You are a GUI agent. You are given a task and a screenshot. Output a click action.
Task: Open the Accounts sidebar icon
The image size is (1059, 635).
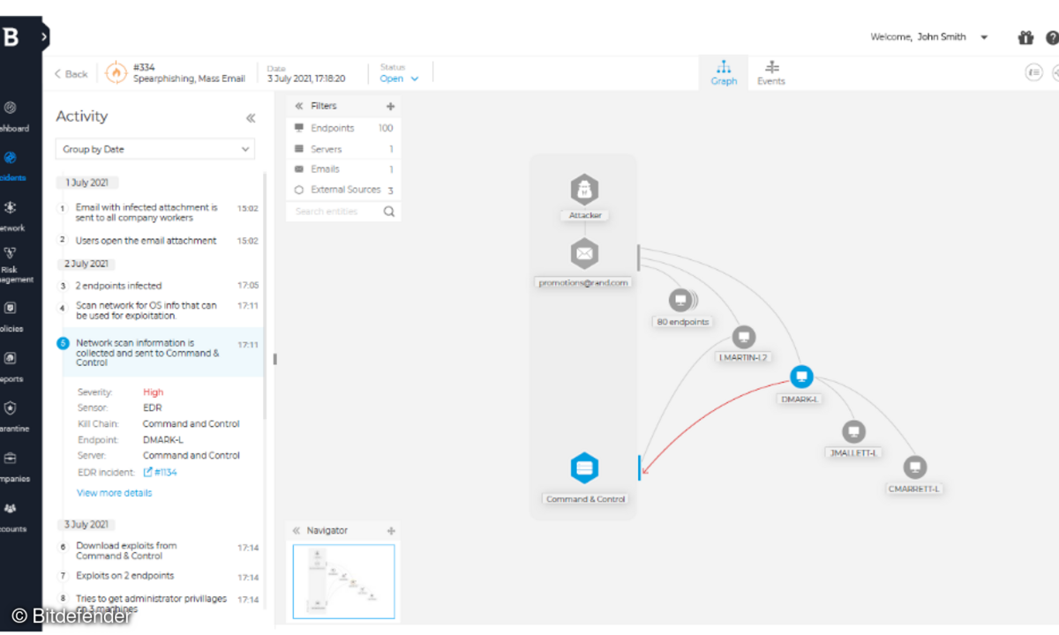pyautogui.click(x=11, y=509)
